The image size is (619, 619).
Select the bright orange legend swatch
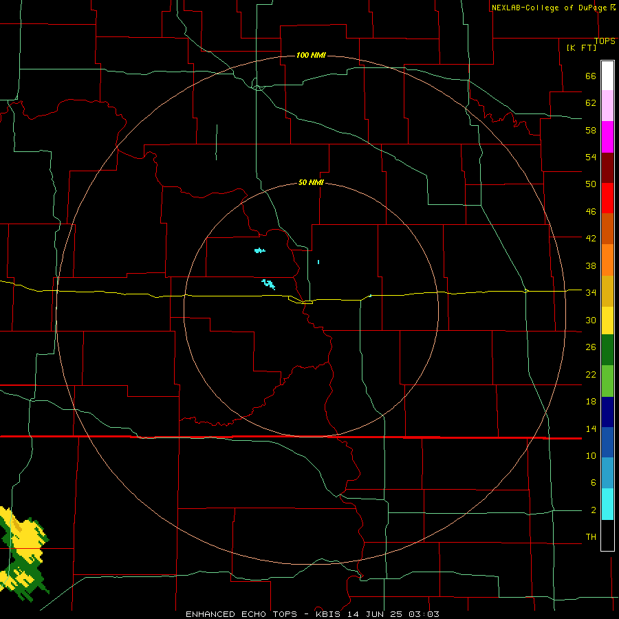607,260
